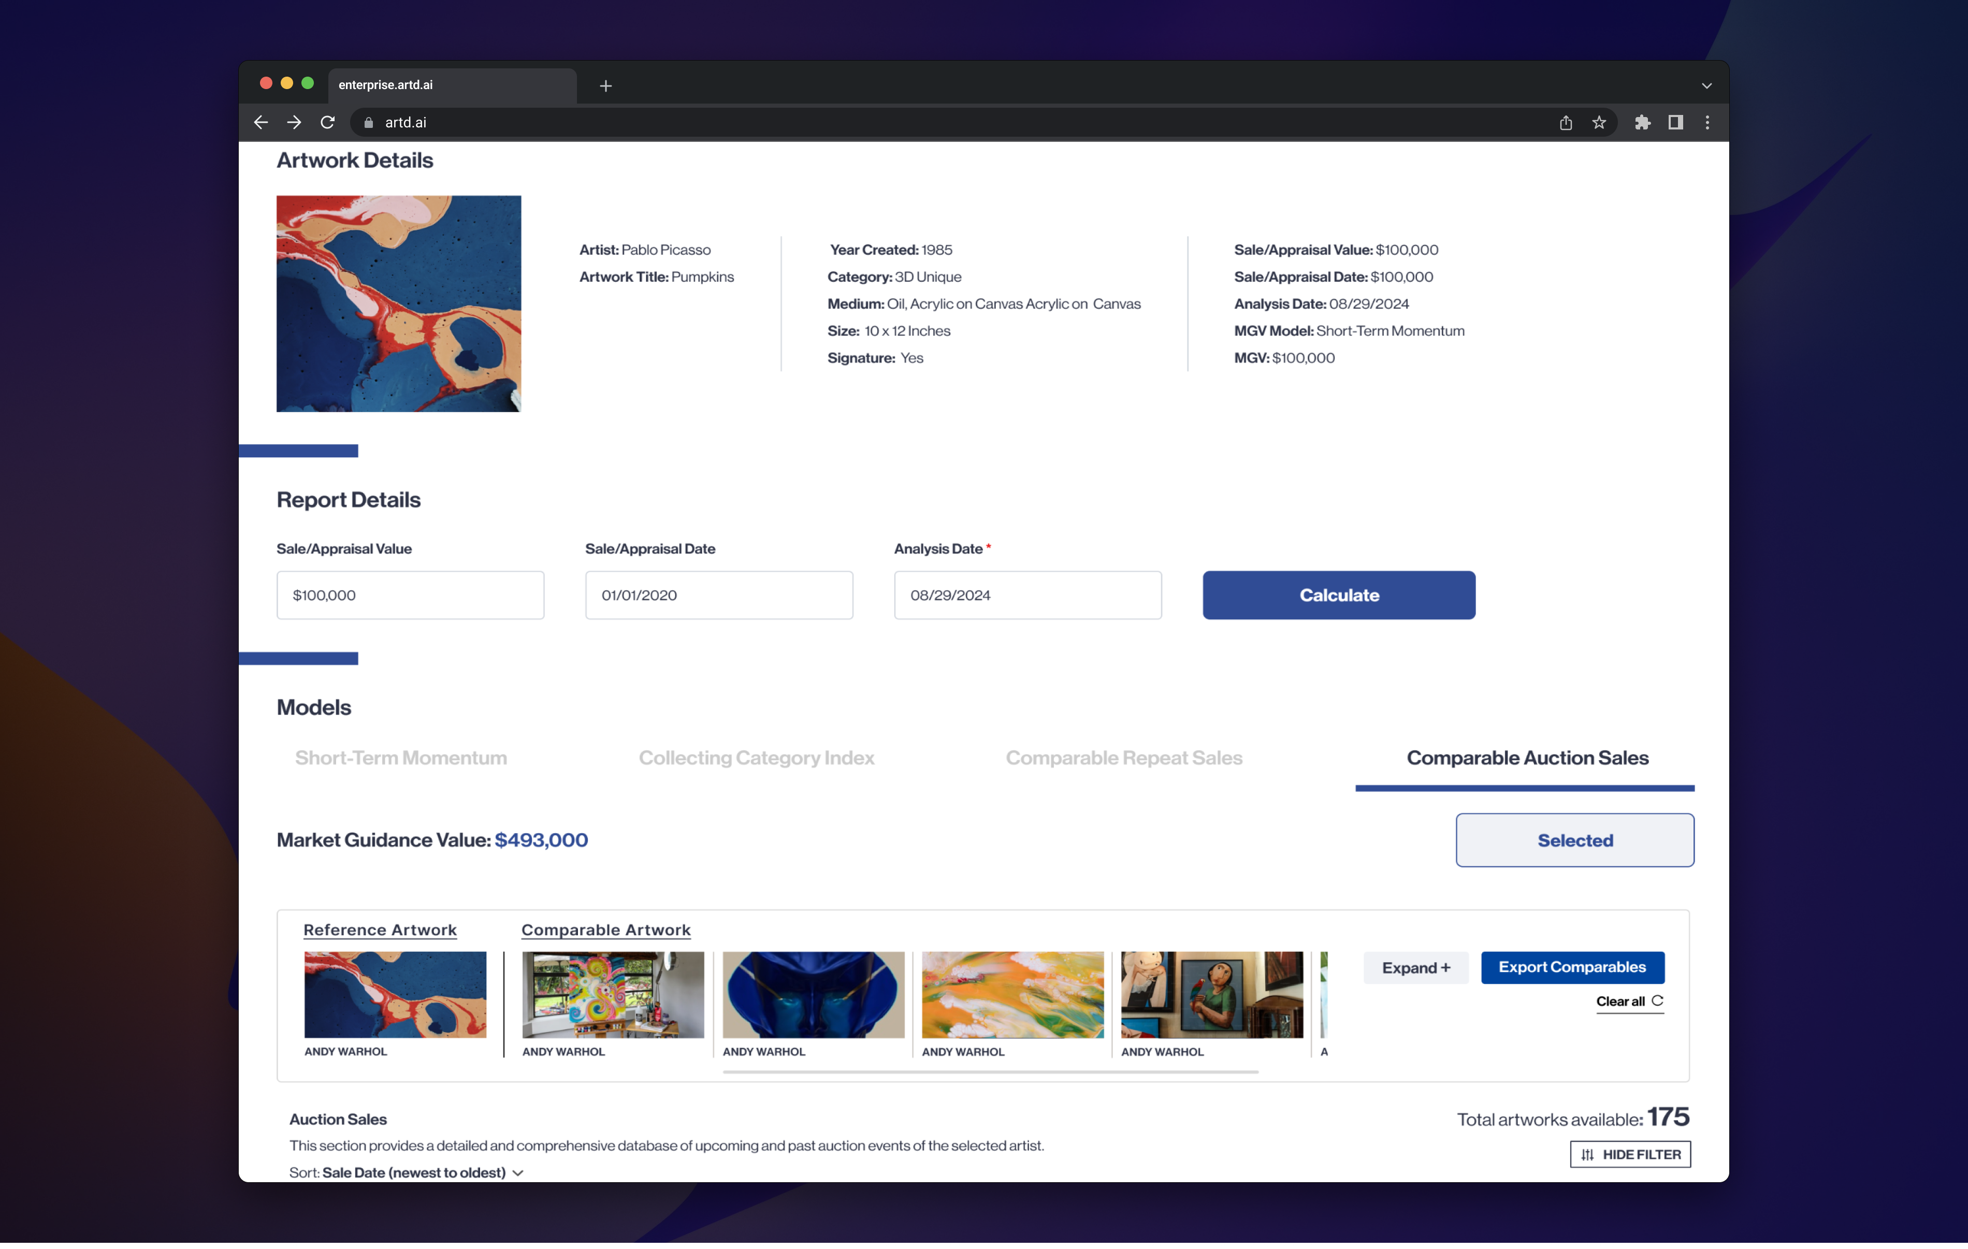Viewport: 1968px width, 1249px height.
Task: Click the Sale/Appraisal Date field 01/01/2020
Action: click(x=719, y=595)
